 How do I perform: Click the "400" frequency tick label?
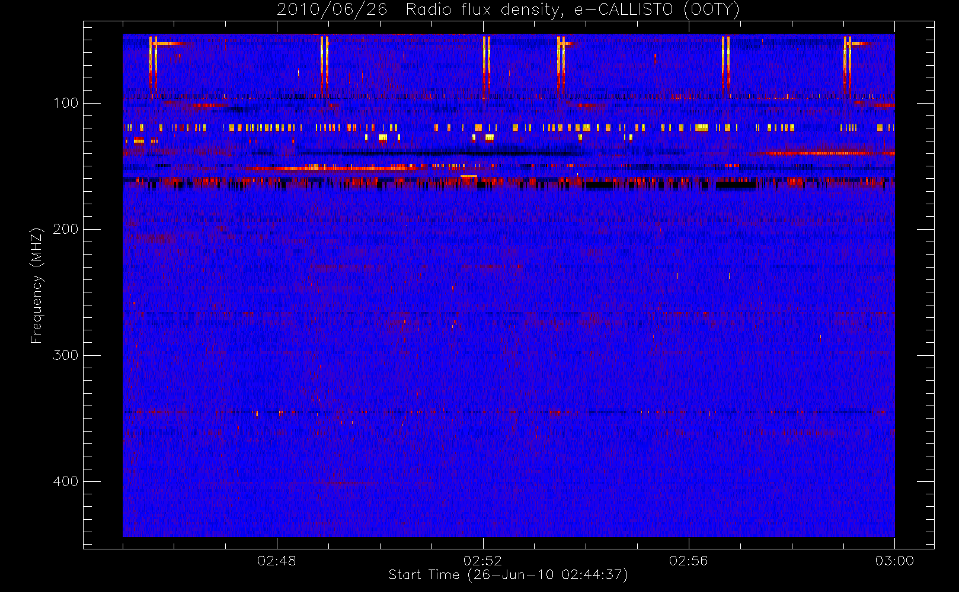point(66,481)
